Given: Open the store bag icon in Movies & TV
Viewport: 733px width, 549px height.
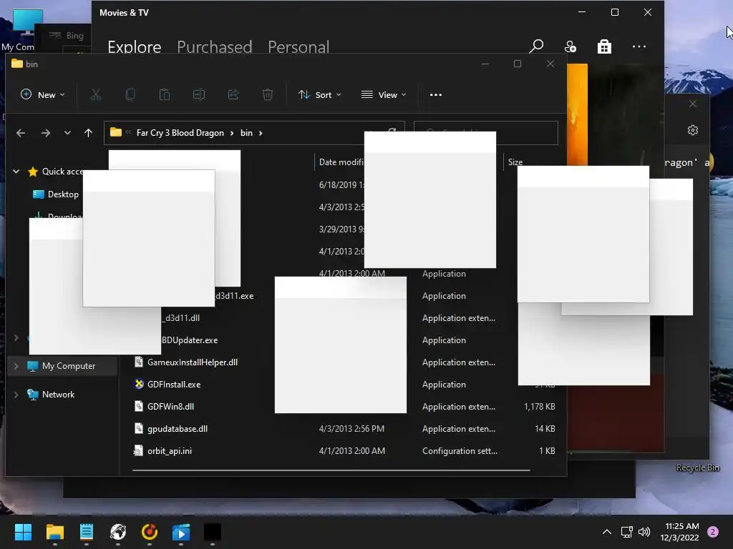Looking at the screenshot, I should [x=604, y=46].
